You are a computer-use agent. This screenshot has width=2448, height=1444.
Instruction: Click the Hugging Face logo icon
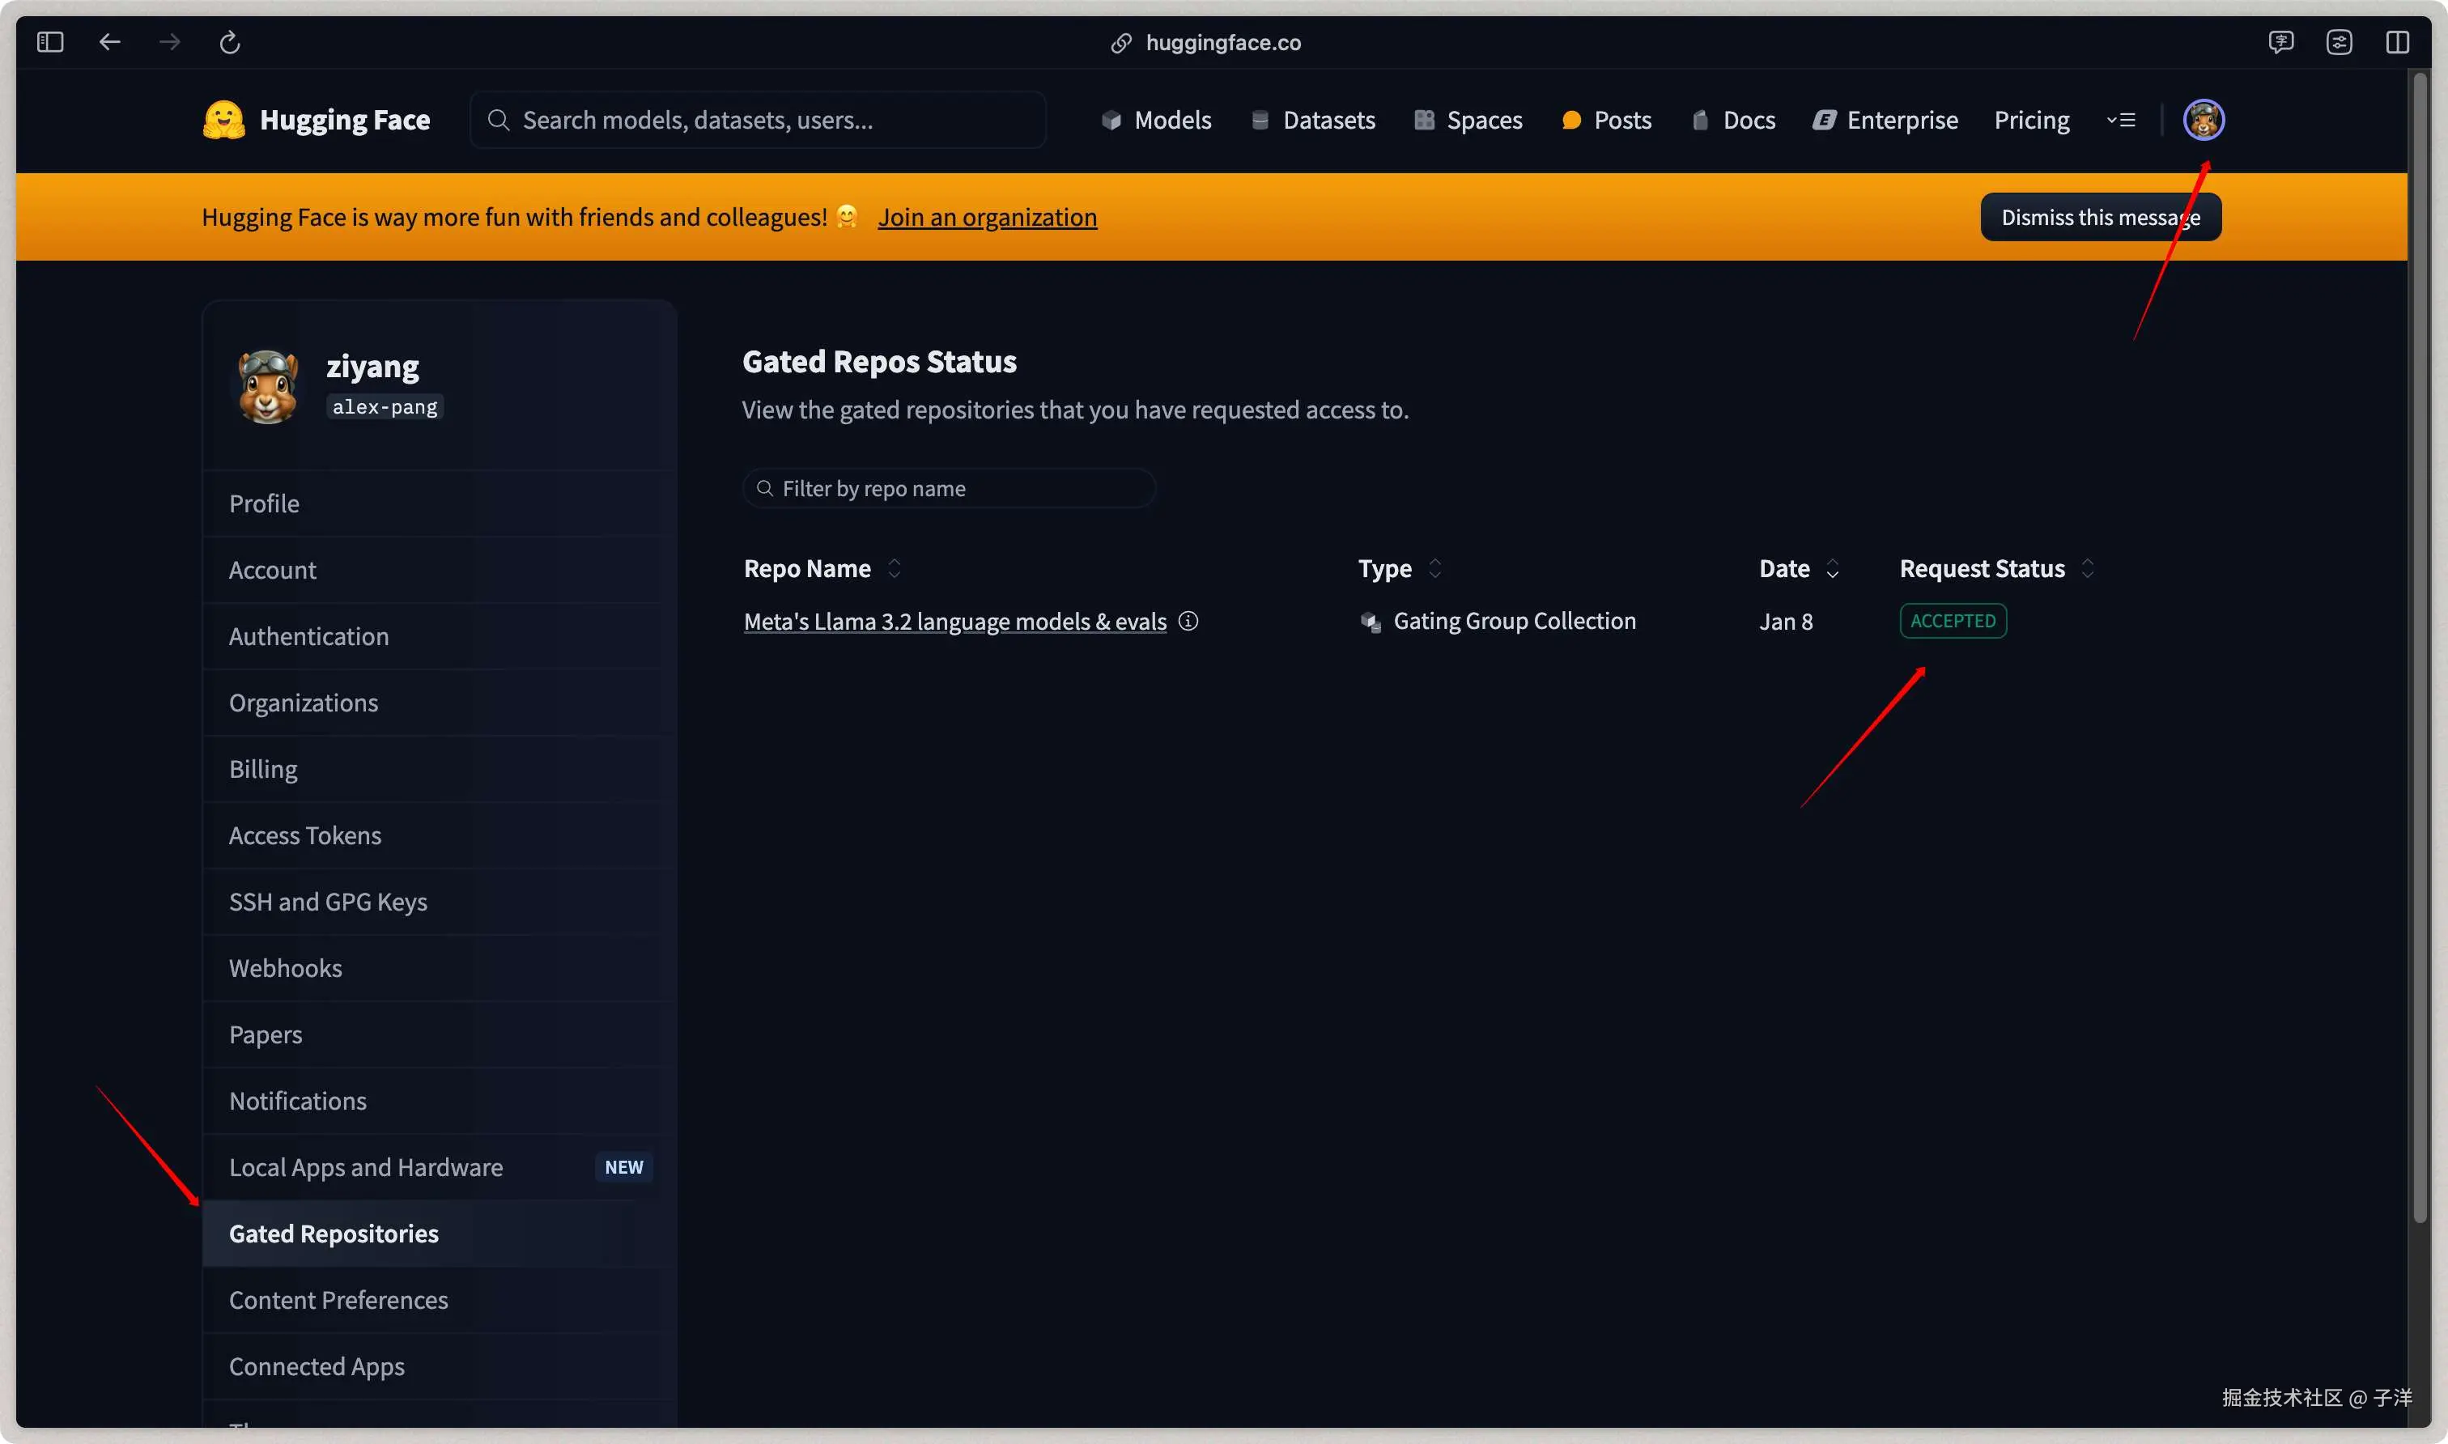[223, 120]
